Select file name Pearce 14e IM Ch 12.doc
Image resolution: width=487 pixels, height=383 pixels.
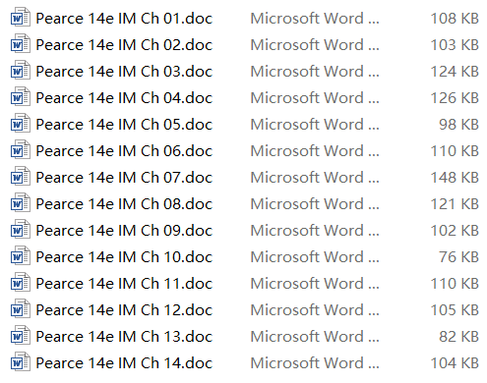tap(124, 310)
